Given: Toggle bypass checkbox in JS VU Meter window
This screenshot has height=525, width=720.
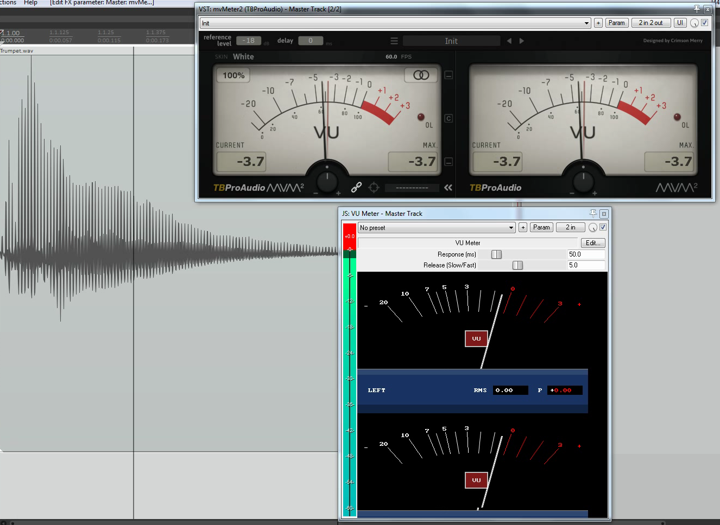Looking at the screenshot, I should [603, 227].
